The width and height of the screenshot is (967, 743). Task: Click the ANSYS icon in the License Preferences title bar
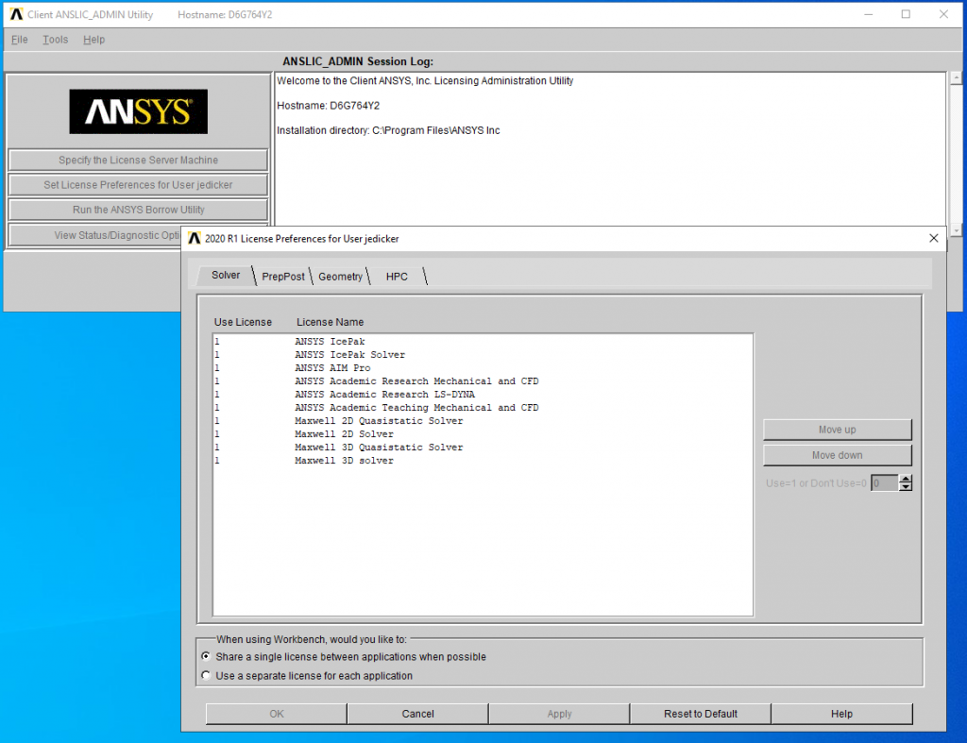[x=195, y=239]
